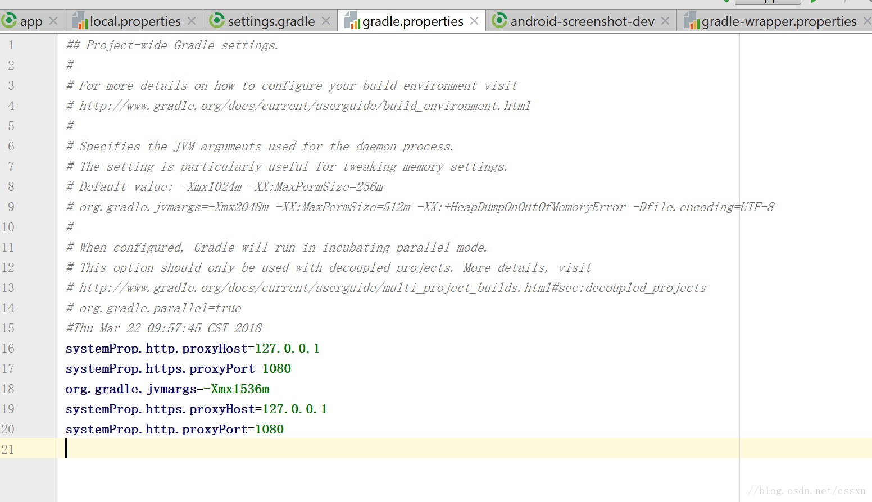The image size is (872, 502).
Task: Click the commented org.gradle.jvmargs=-Xmx2048m line
Action: tap(420, 207)
